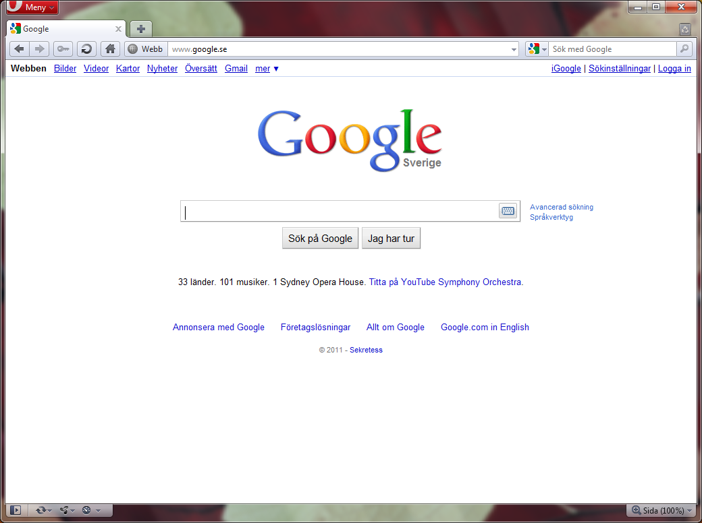Open the closed tabs trash icon

(685, 30)
